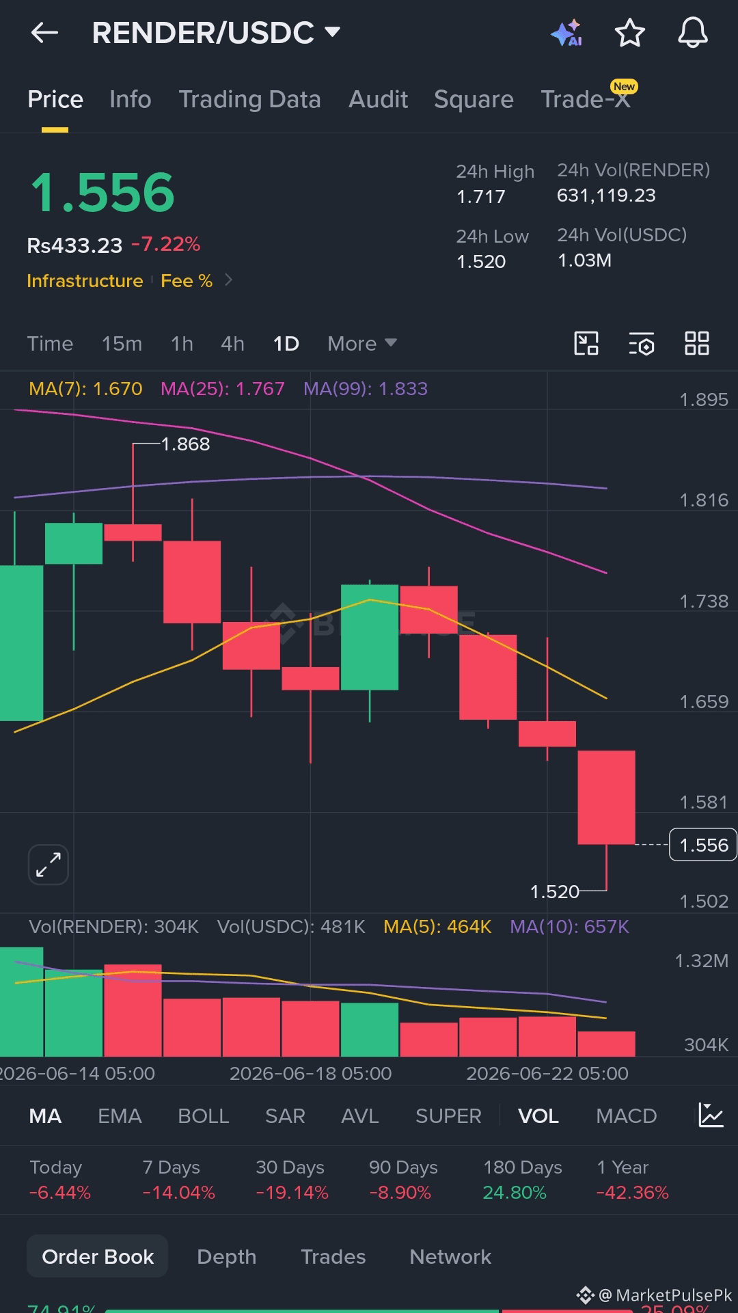Toggle the VOL sub-indicator
Viewport: 738px width, 1313px height.
click(538, 1116)
